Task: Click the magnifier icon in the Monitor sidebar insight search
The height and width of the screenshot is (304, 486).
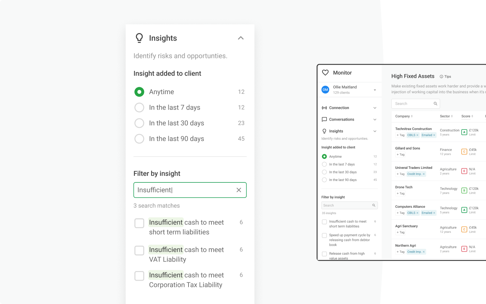Action: pyautogui.click(x=374, y=205)
